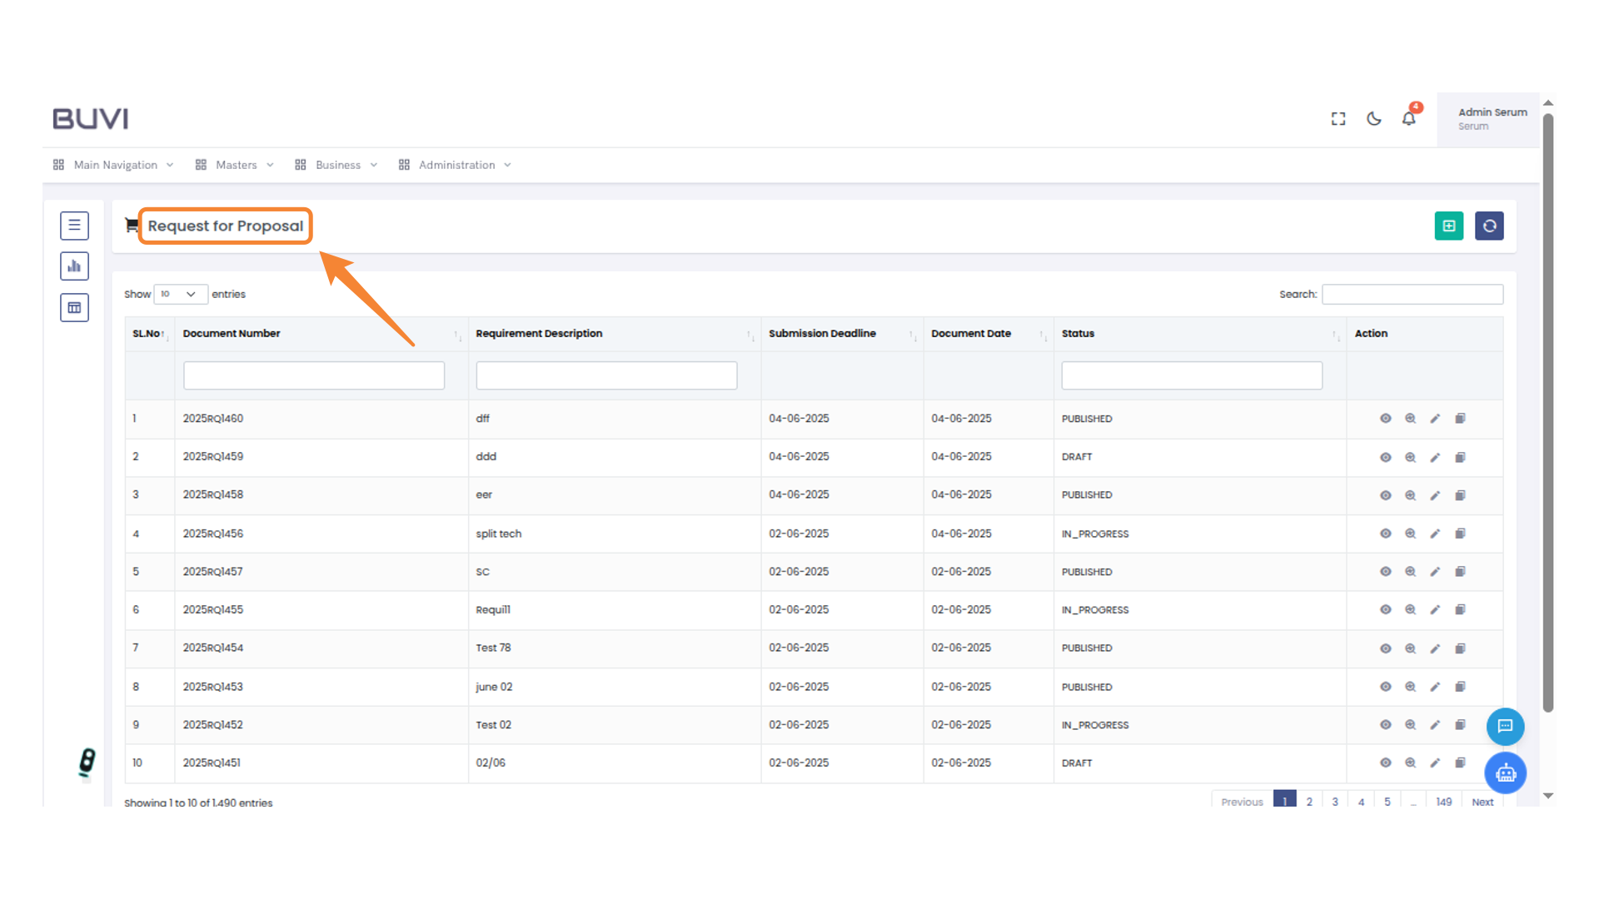View row 2025RQ1460 using its eye icon
Screen dimensions: 1599x899
(1385, 419)
